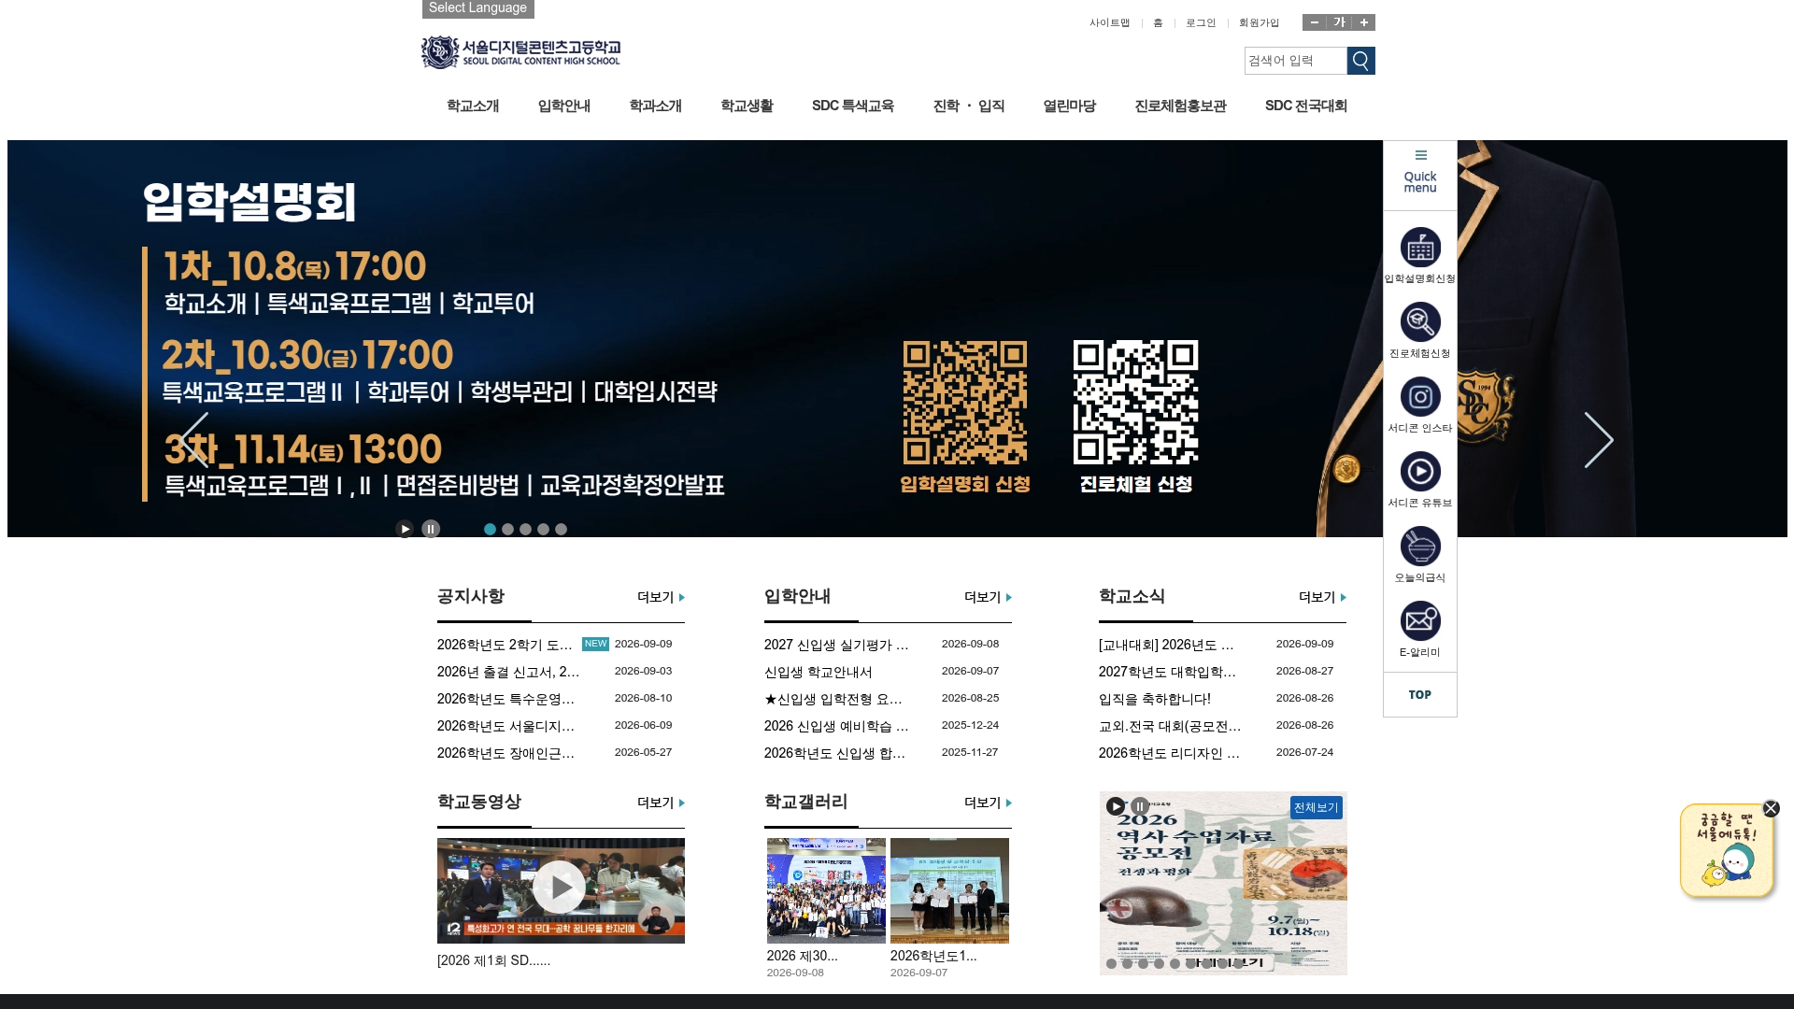
Task: Click the school logo
Action: click(520, 52)
